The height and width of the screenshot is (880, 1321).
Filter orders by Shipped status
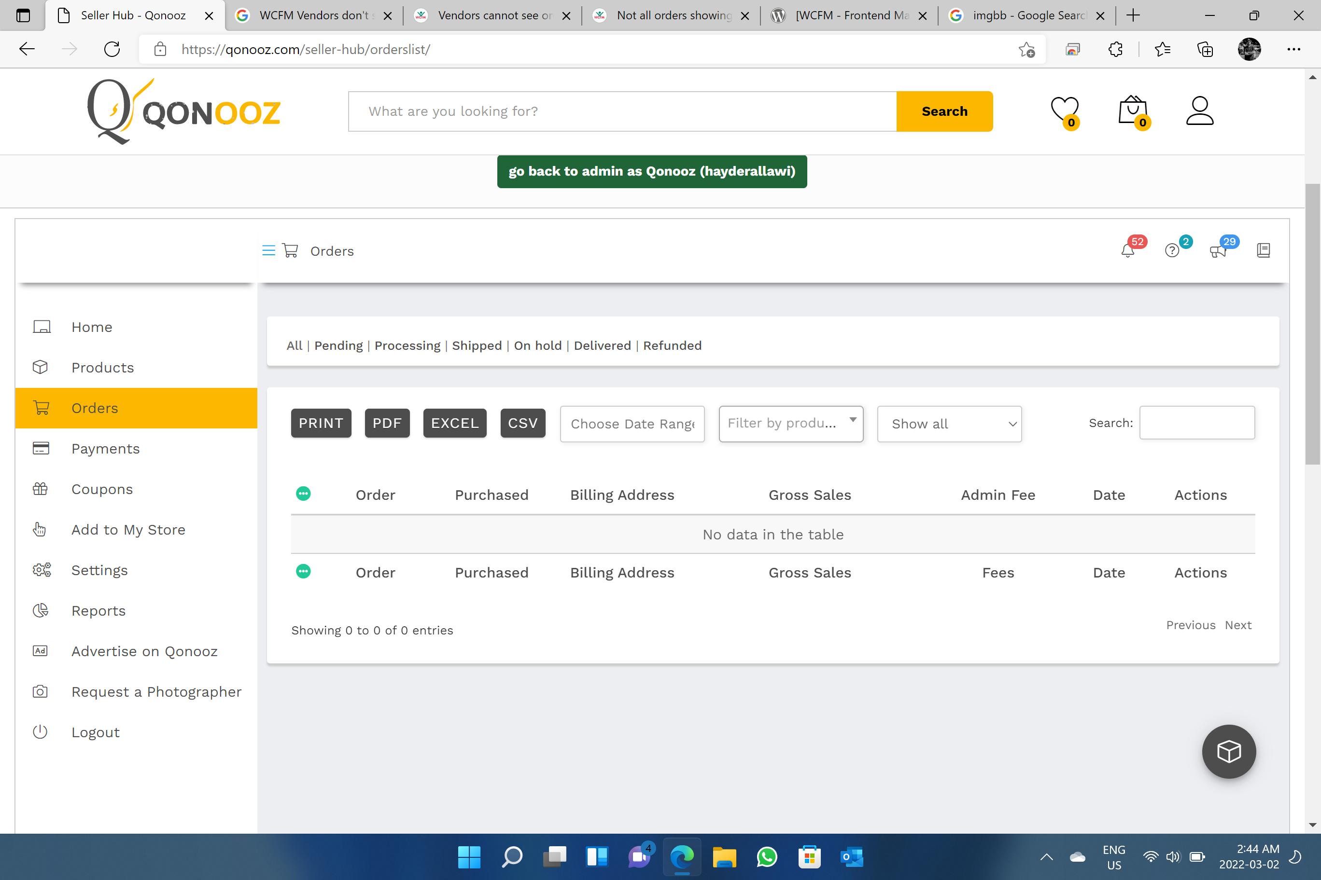(x=477, y=345)
